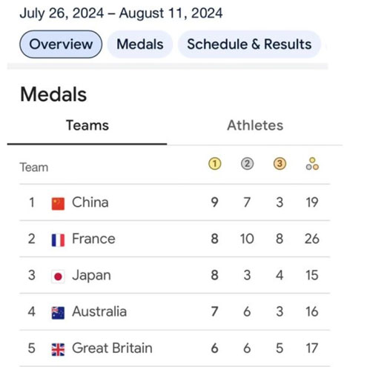Open Schedule & Results chip
Image resolution: width=367 pixels, height=367 pixels.
249,44
